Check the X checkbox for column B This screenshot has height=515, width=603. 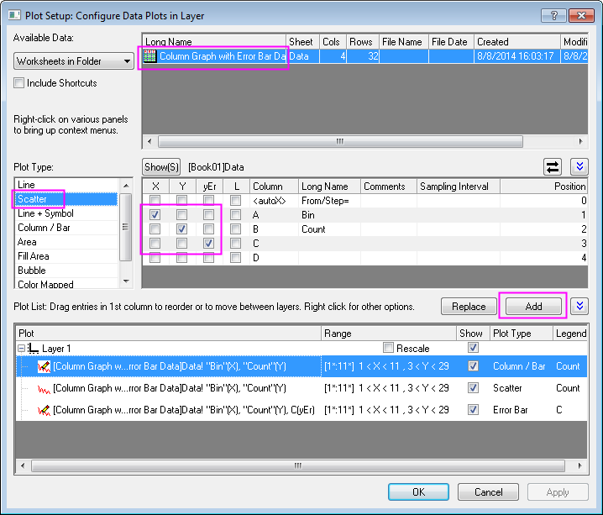pos(155,229)
